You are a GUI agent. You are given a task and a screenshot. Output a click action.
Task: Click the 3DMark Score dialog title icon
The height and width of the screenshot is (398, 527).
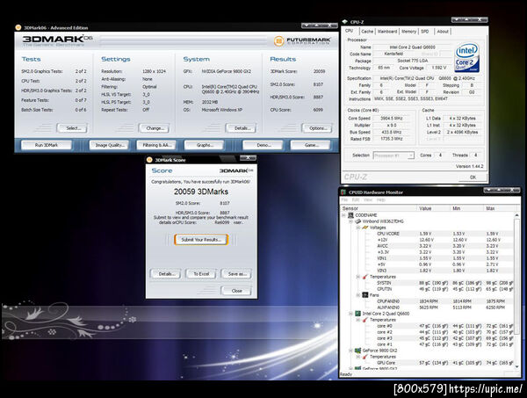point(149,160)
